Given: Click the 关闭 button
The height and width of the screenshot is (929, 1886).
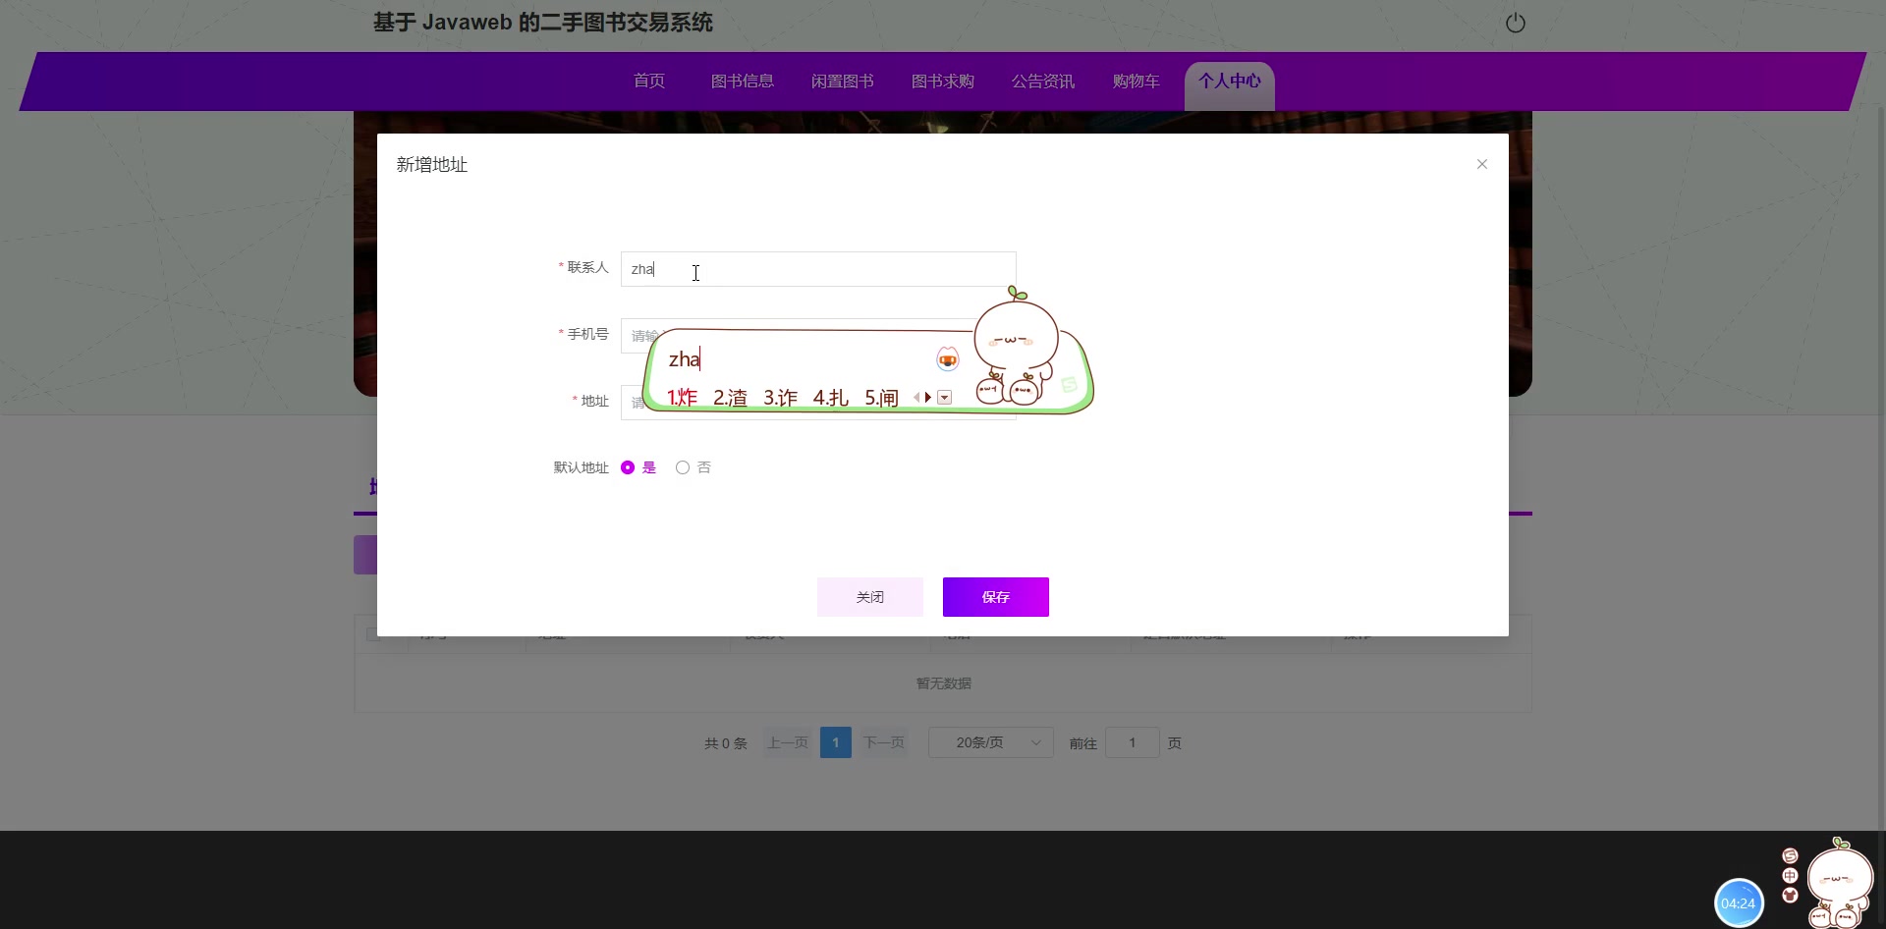Looking at the screenshot, I should tap(870, 597).
